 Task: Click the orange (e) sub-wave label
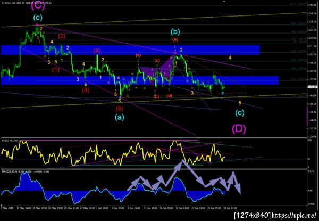click(x=175, y=40)
